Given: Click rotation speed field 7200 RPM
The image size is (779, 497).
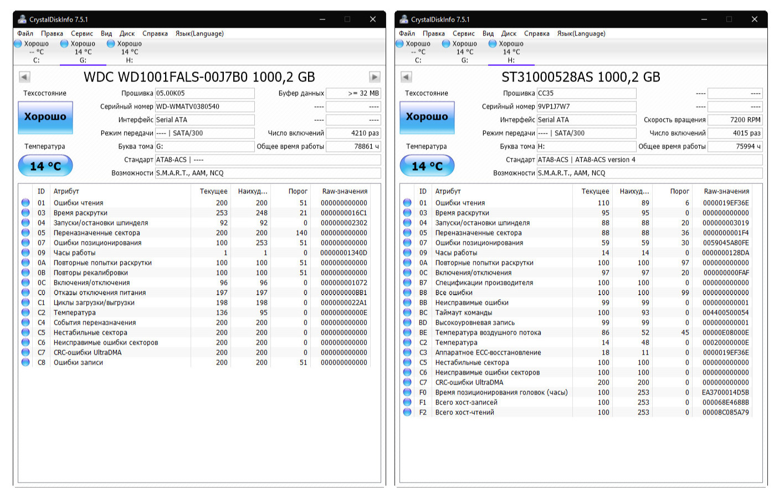Looking at the screenshot, I should tap(735, 120).
